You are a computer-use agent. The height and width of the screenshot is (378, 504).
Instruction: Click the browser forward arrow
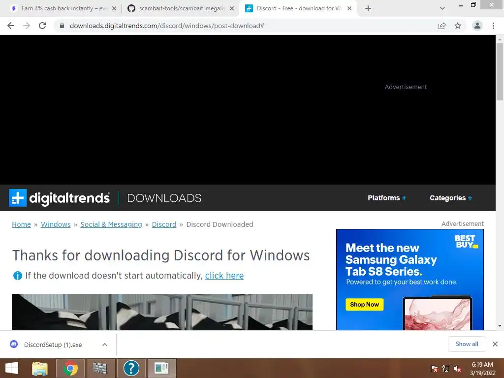coord(27,26)
